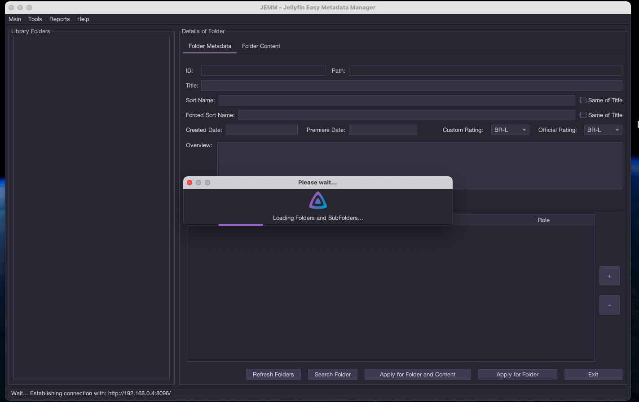Click the plus button beside the table

click(609, 276)
